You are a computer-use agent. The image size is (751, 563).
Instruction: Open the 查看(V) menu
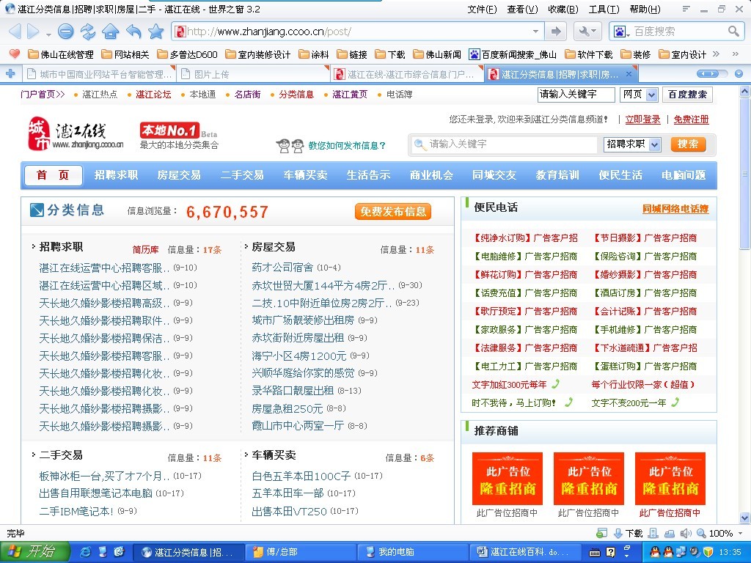coord(522,9)
